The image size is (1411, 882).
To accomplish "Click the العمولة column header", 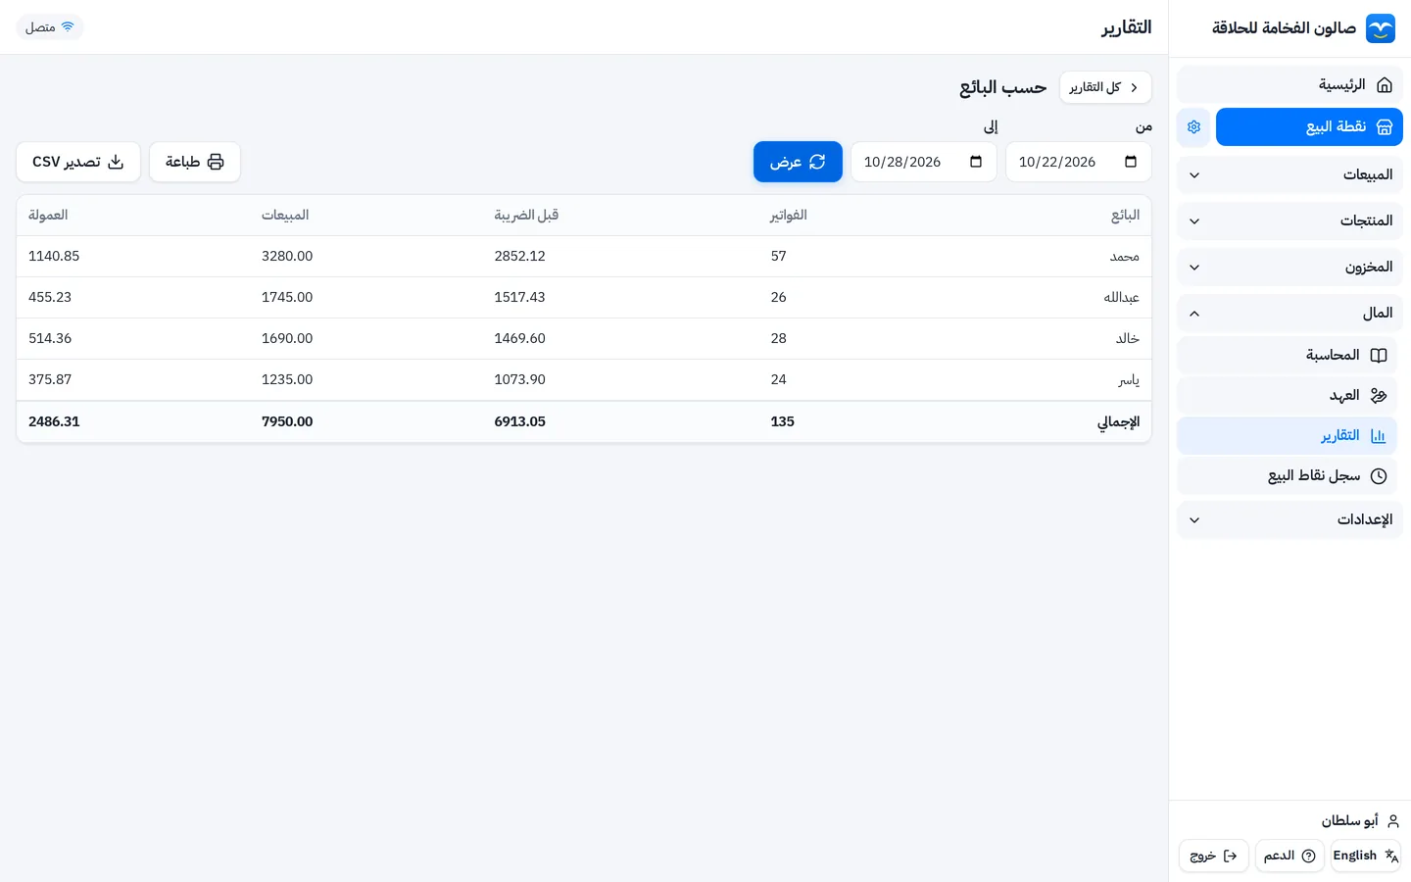I will coord(48,216).
